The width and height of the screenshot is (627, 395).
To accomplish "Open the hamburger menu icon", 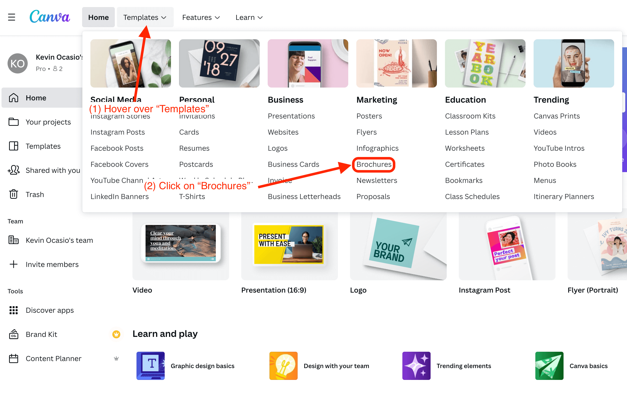I will (11, 17).
